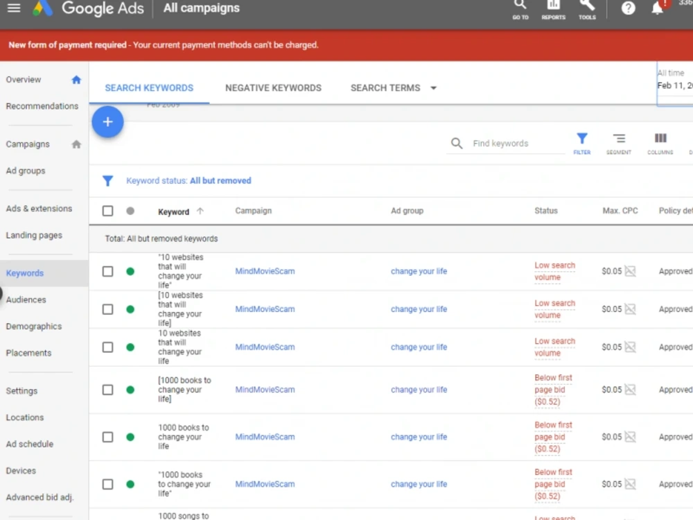Check the unquoted 10 websites that will change your life row
693x520 pixels.
click(x=108, y=347)
